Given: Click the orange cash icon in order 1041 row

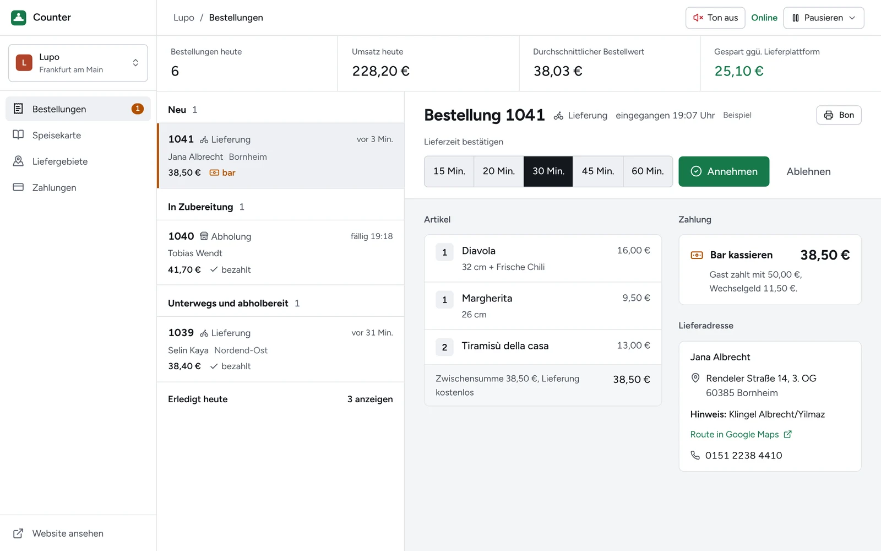Looking at the screenshot, I should click(214, 173).
